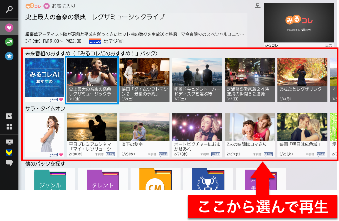Toggle heart on みるコレAI おすすめ pack tile
The height and width of the screenshot is (221, 339).
[61, 100]
